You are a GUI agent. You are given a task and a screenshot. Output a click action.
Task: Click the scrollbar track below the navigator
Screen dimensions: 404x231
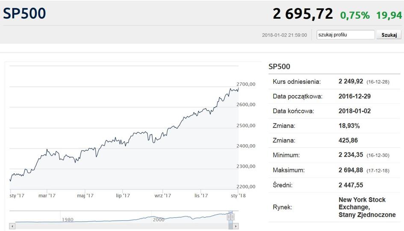120,226
